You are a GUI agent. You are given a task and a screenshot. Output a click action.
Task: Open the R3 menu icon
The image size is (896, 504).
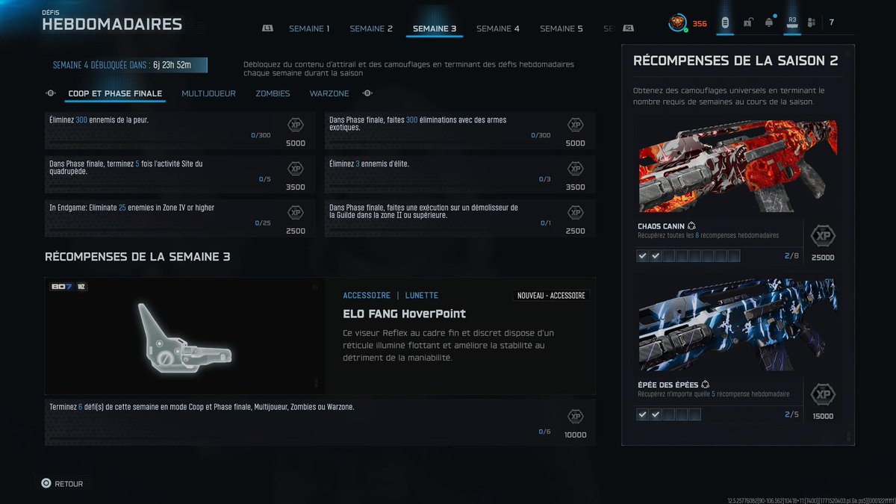pyautogui.click(x=792, y=23)
